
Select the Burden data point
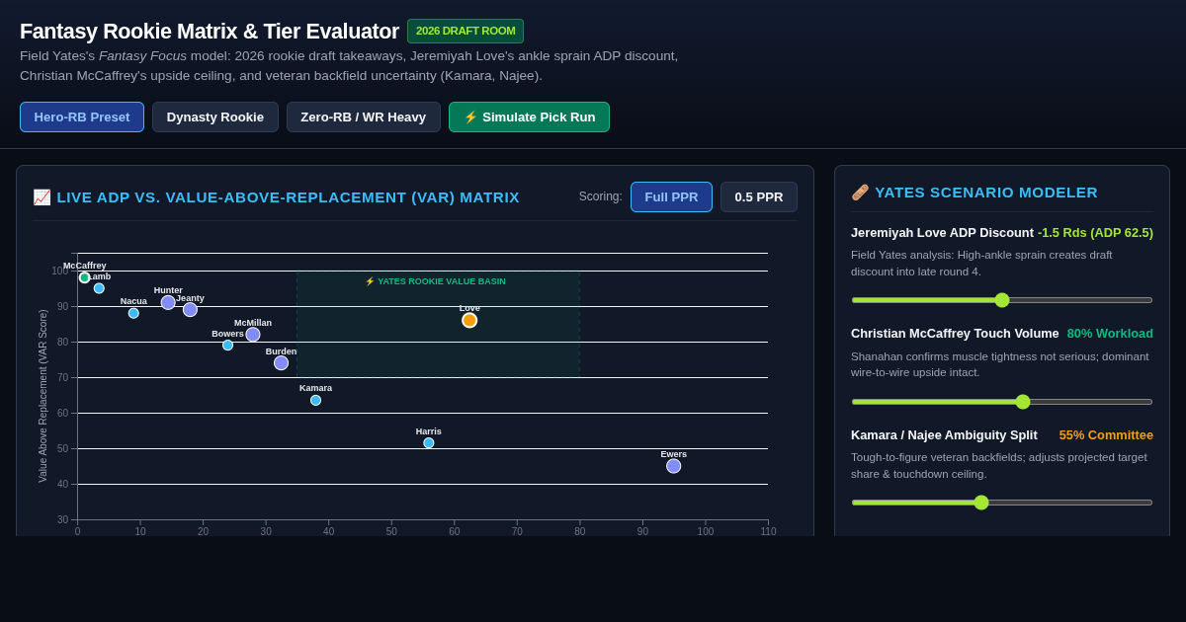(281, 363)
